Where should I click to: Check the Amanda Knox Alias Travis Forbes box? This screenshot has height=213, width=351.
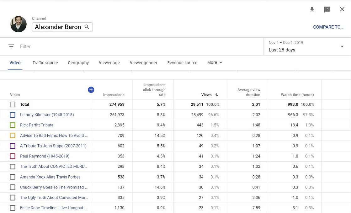tap(13, 177)
